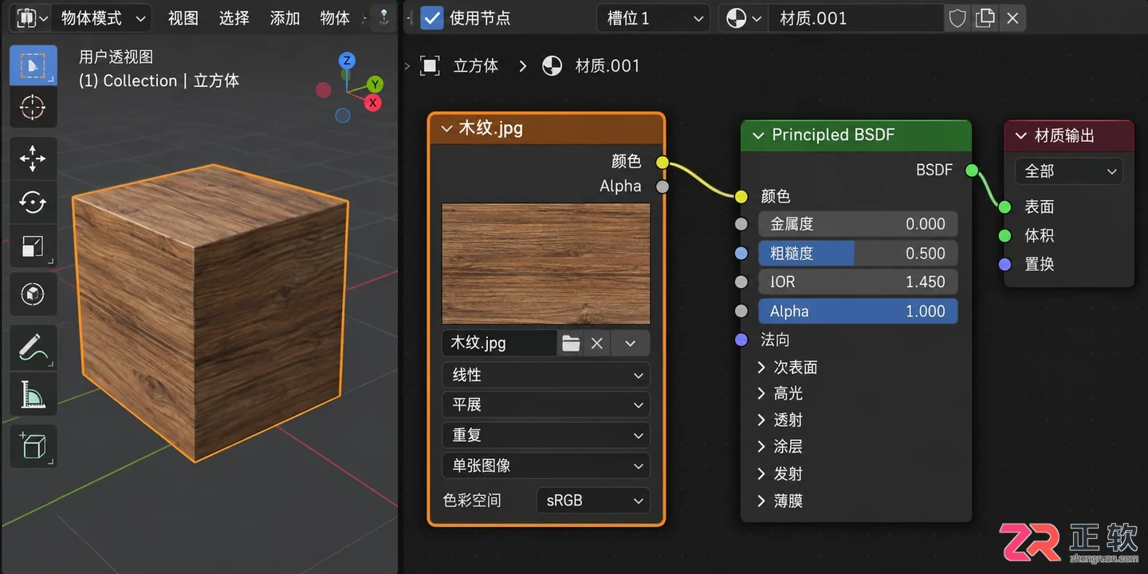Open the 槽位 1 slot dropdown

[x=653, y=18]
